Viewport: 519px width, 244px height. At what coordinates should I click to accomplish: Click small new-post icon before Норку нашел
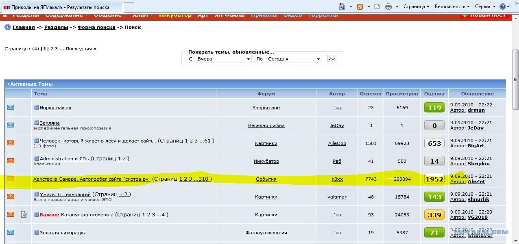click(36, 107)
